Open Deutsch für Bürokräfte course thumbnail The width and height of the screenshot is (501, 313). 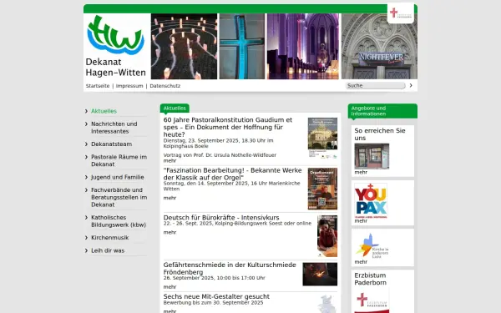(327, 236)
